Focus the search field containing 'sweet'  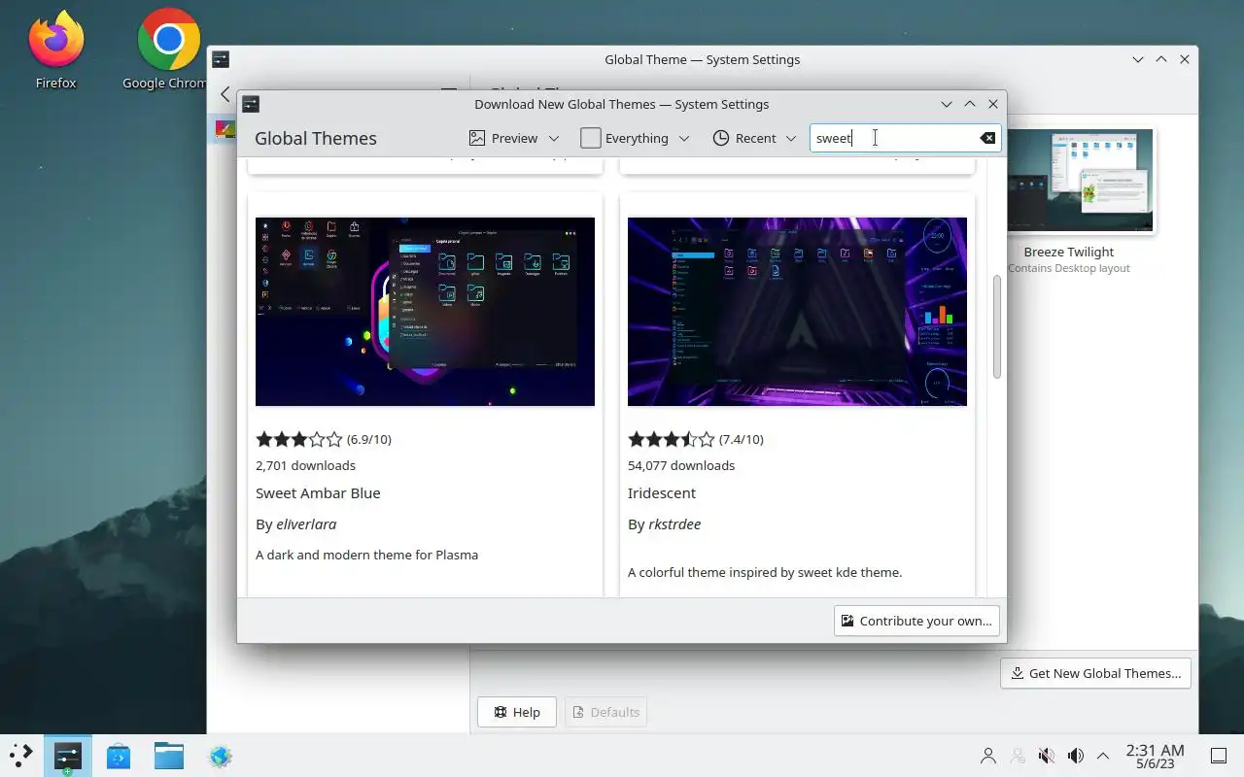click(905, 138)
